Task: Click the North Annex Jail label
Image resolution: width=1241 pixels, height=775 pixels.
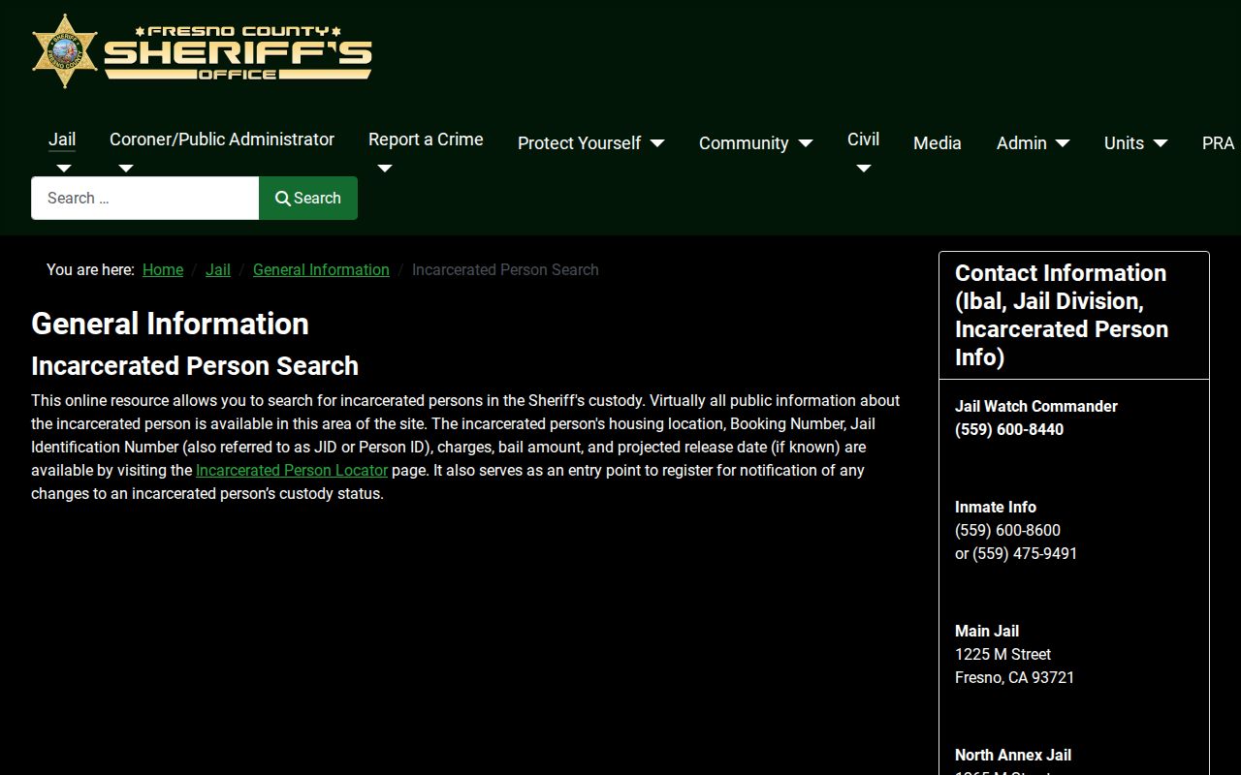Action: [1013, 755]
